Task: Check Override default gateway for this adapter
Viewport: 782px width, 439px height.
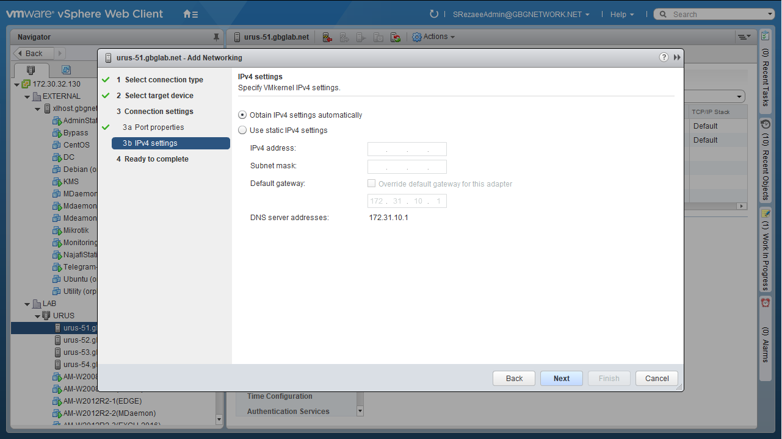Action: point(372,184)
